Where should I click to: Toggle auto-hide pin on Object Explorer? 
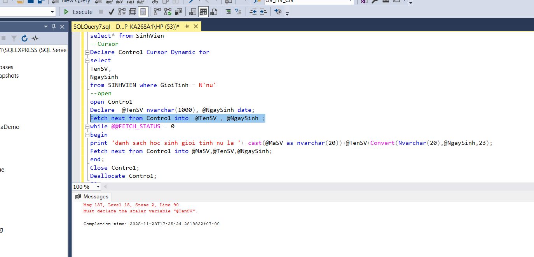tap(54, 26)
